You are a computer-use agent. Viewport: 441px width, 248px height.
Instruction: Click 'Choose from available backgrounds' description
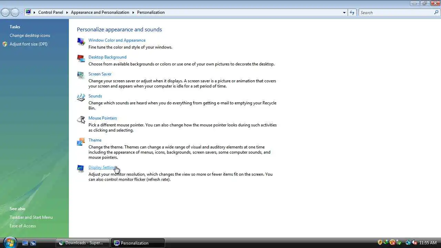coord(182,64)
